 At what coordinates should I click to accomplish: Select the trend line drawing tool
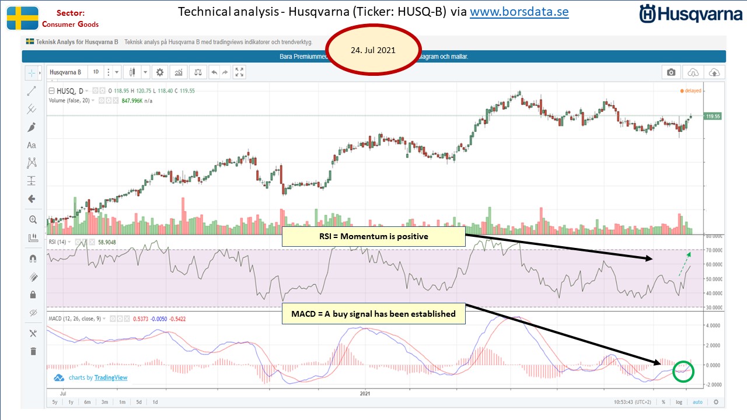coord(32,91)
